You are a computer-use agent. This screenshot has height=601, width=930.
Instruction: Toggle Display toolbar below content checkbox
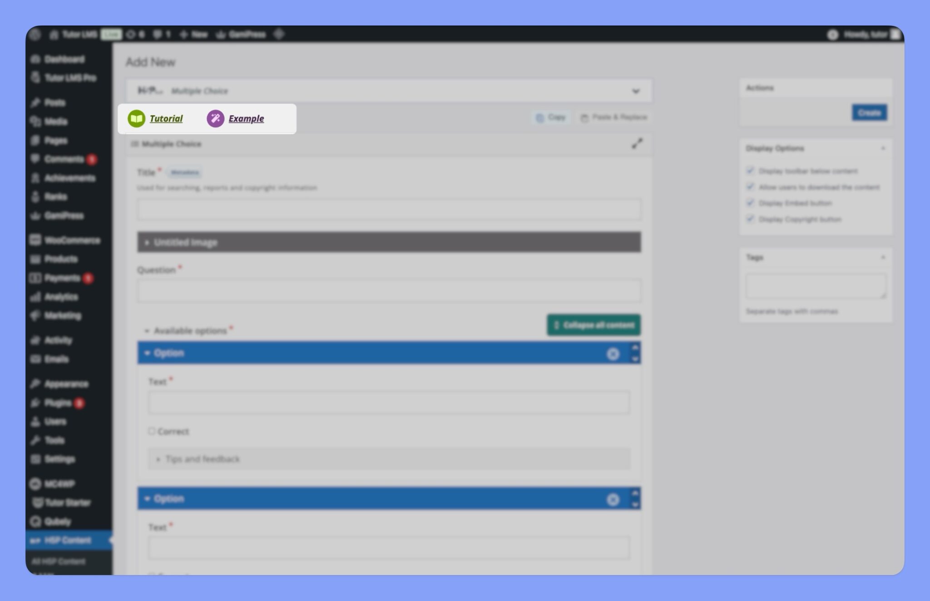click(x=750, y=171)
